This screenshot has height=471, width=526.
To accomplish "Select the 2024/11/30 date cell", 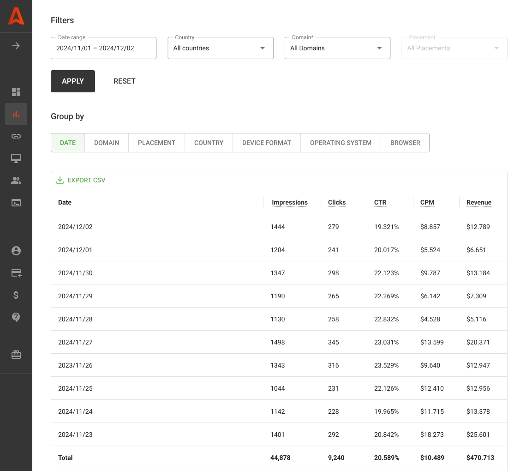I will tap(75, 273).
